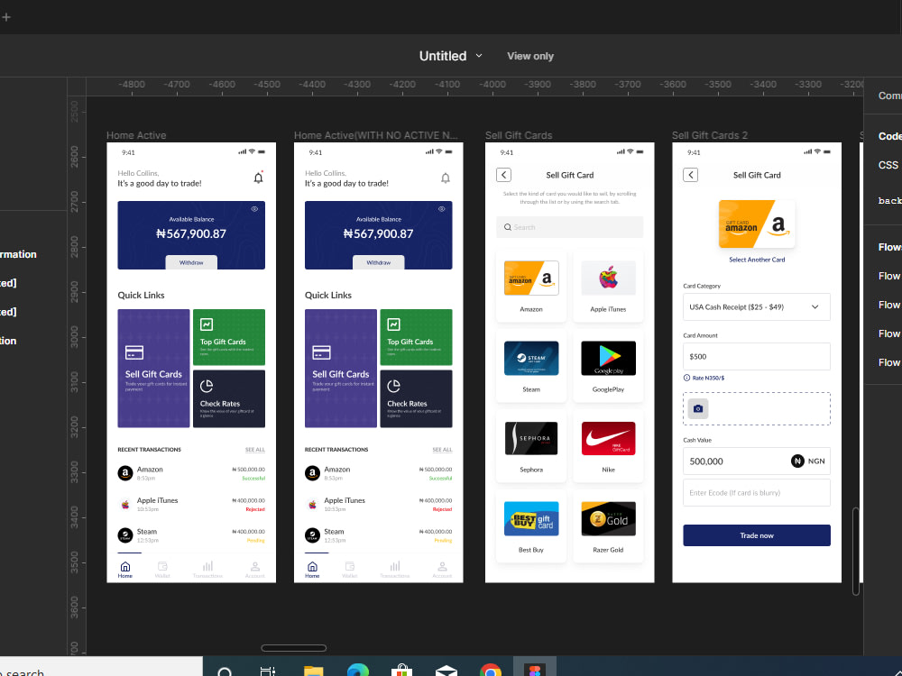Click the Trade now button
This screenshot has height=676, width=902.
[757, 535]
